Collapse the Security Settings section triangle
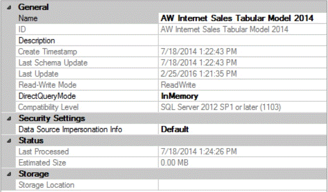 pos(10,118)
